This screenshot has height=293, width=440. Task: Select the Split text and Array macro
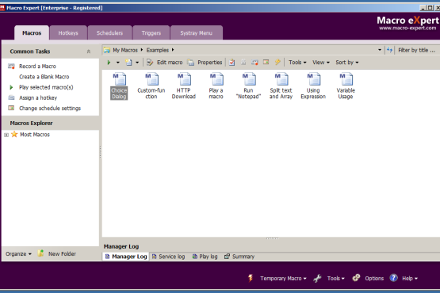click(x=281, y=86)
